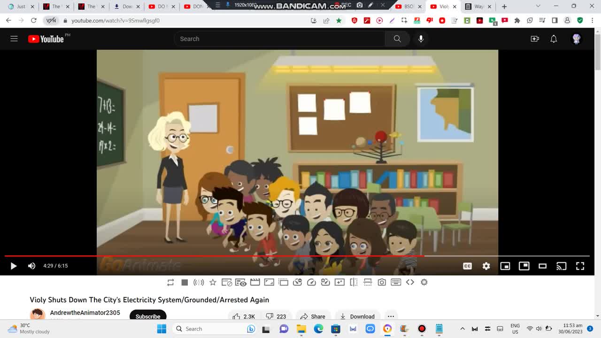Viewport: 601px width, 338px height.
Task: Enter full screen mode
Action: click(x=580, y=266)
